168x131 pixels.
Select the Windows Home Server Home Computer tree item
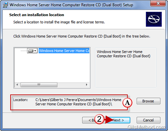pyautogui.click(x=64, y=51)
